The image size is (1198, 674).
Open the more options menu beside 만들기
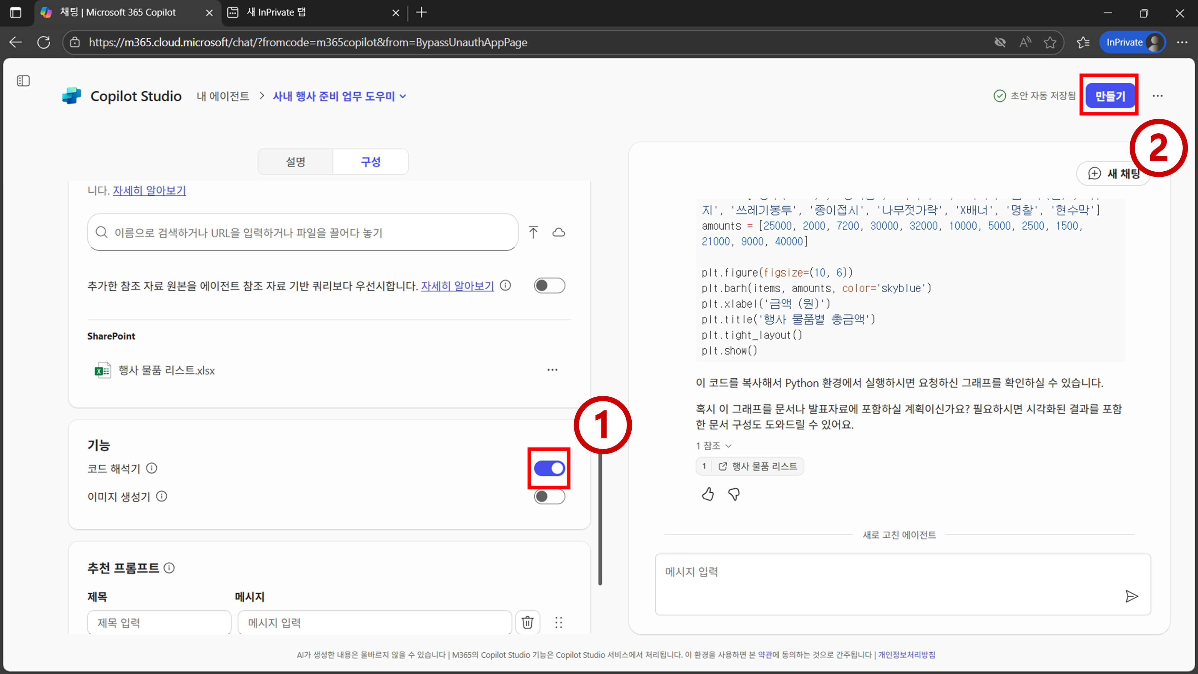point(1158,96)
